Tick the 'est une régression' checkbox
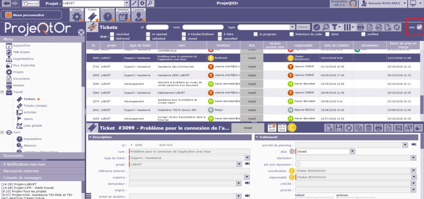 pyautogui.click(x=298, y=164)
